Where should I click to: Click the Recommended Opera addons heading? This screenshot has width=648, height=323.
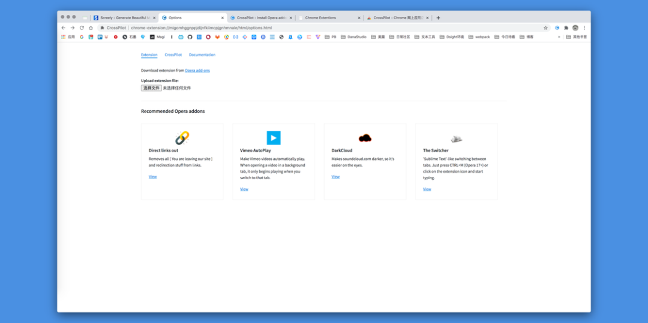(x=173, y=111)
